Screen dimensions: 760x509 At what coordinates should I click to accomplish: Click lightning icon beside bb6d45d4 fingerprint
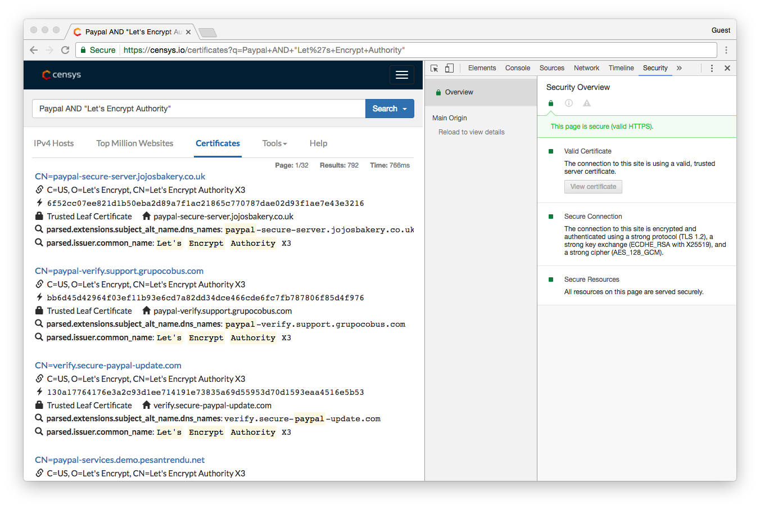(39, 297)
